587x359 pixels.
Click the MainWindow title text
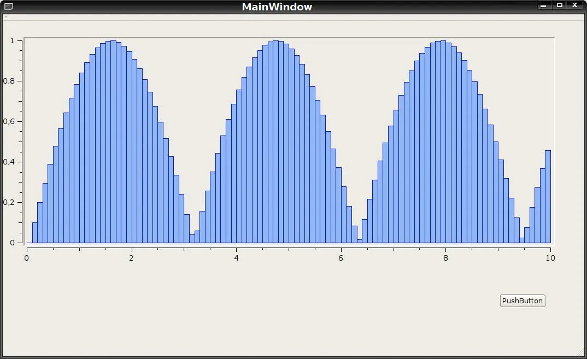point(277,7)
